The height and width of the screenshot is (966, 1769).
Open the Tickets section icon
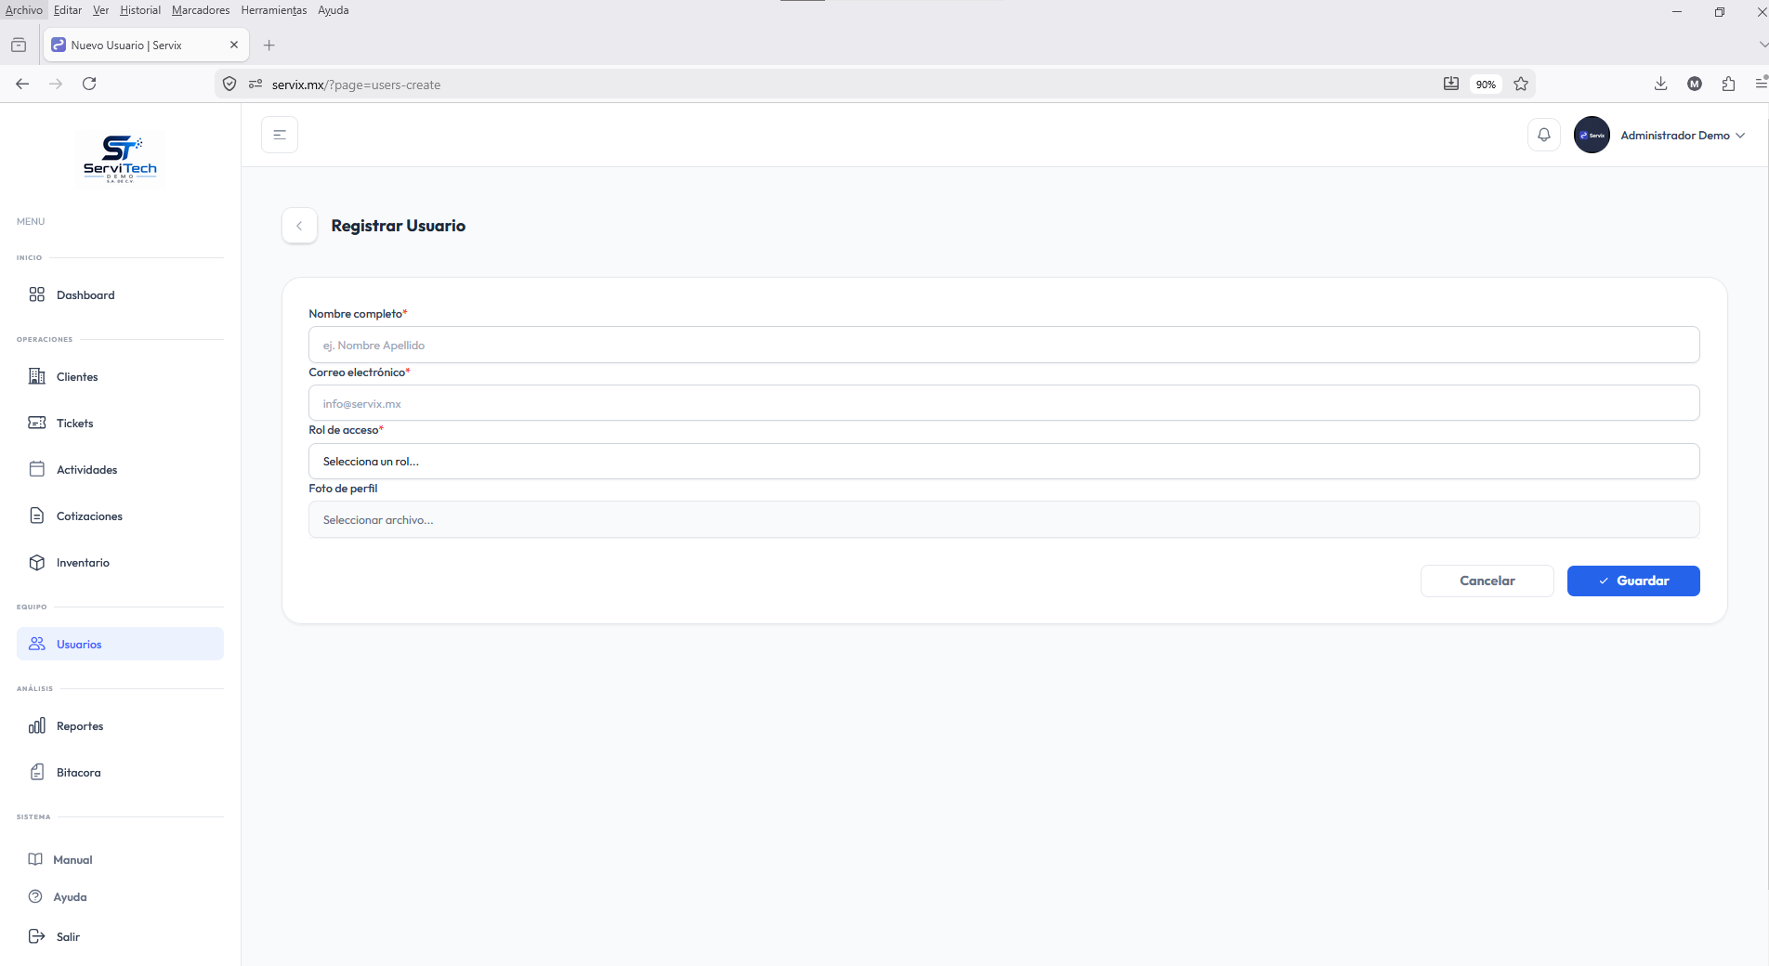pyautogui.click(x=37, y=423)
